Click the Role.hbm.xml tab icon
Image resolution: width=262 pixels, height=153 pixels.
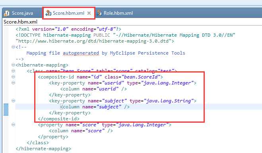99,13
